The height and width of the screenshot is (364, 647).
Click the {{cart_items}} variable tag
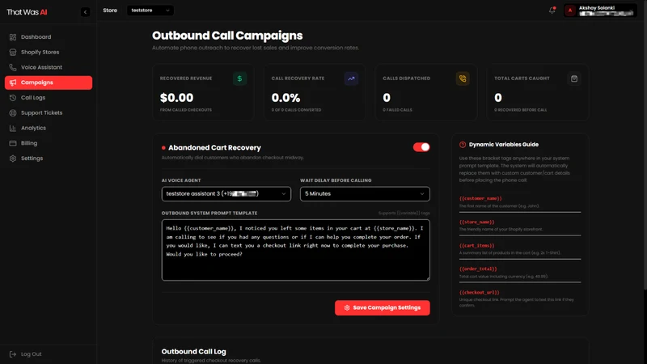[476, 246]
